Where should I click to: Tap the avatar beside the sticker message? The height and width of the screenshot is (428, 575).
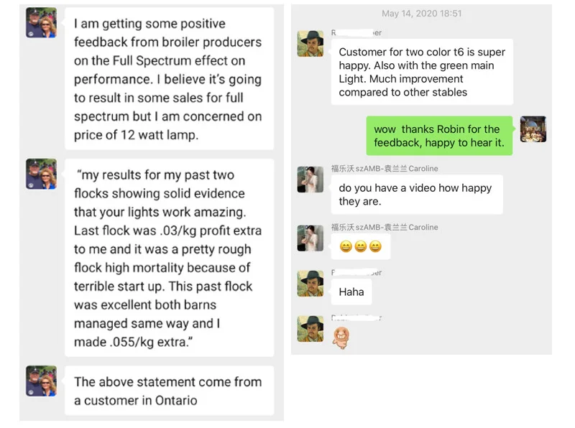click(310, 328)
